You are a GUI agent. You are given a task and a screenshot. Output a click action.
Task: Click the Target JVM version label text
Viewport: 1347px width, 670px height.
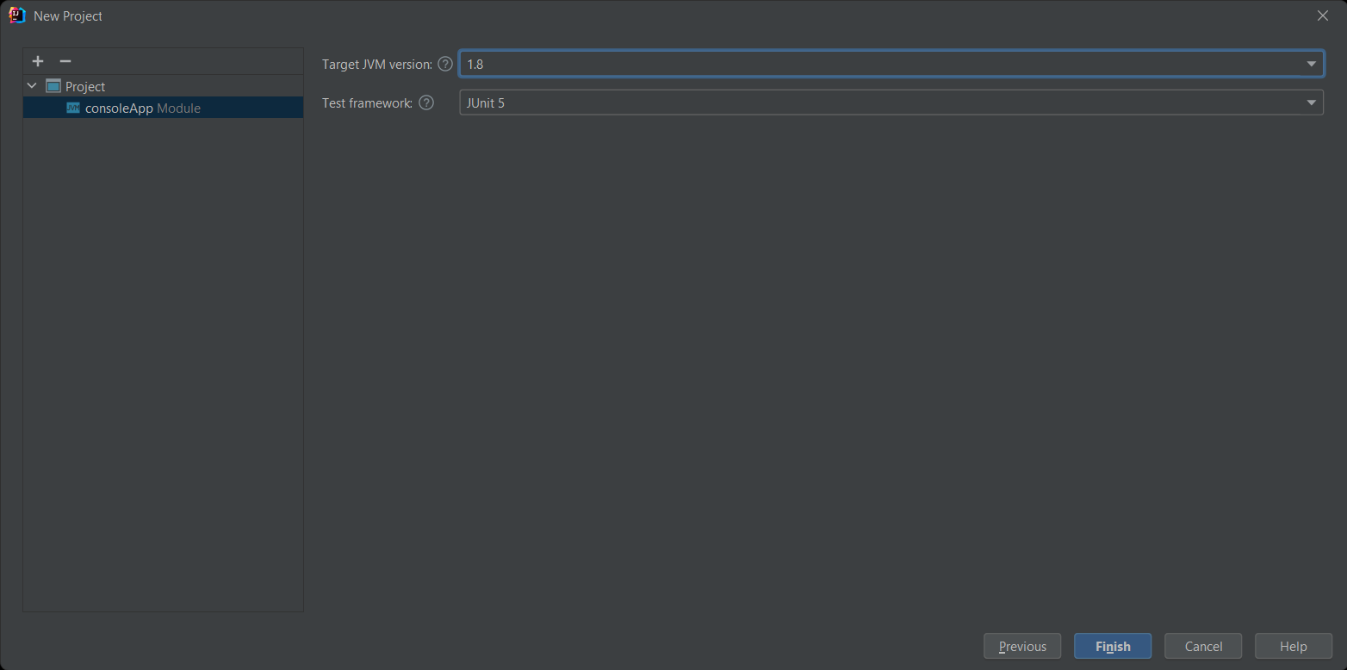pos(376,64)
